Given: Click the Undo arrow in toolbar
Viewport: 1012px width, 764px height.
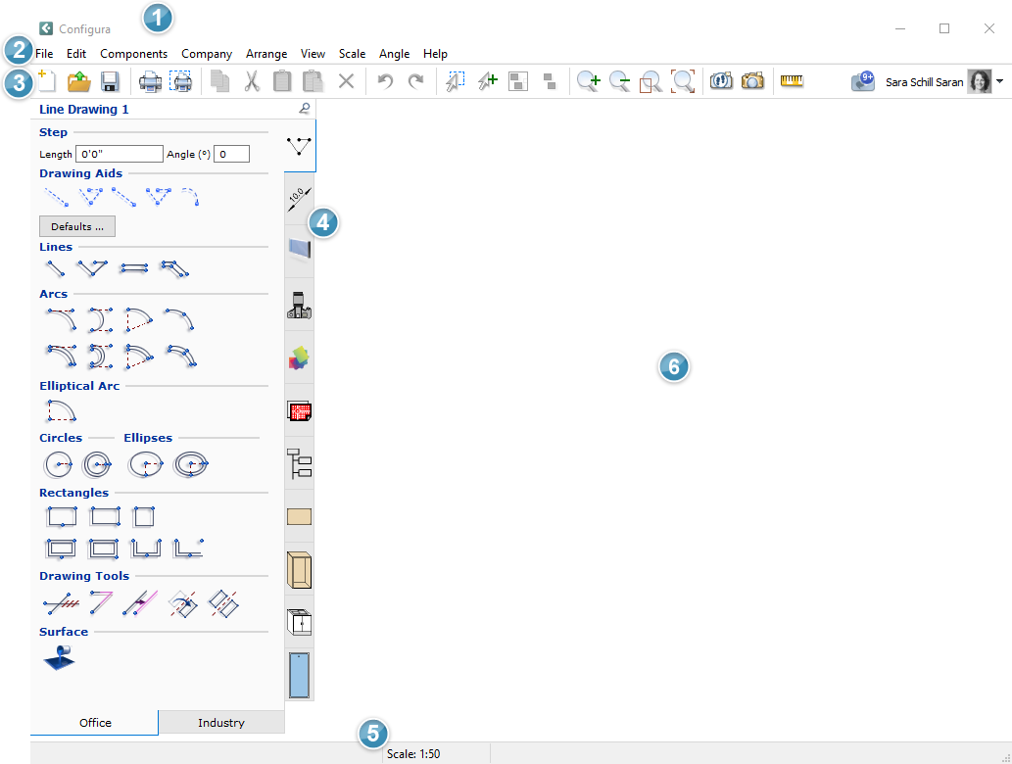Looking at the screenshot, I should click(385, 82).
